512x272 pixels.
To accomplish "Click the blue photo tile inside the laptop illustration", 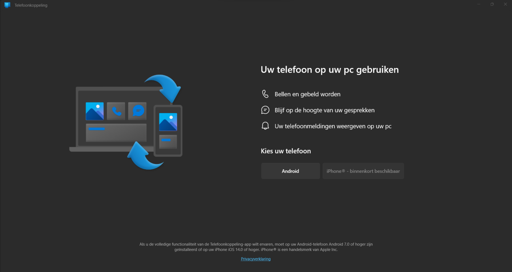I will point(94,111).
